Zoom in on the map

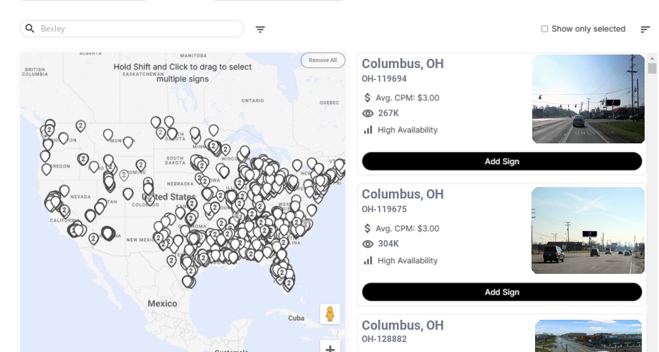[329, 348]
